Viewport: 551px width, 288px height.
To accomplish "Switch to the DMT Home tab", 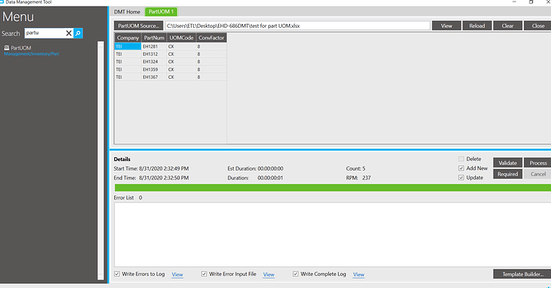I will tap(127, 12).
